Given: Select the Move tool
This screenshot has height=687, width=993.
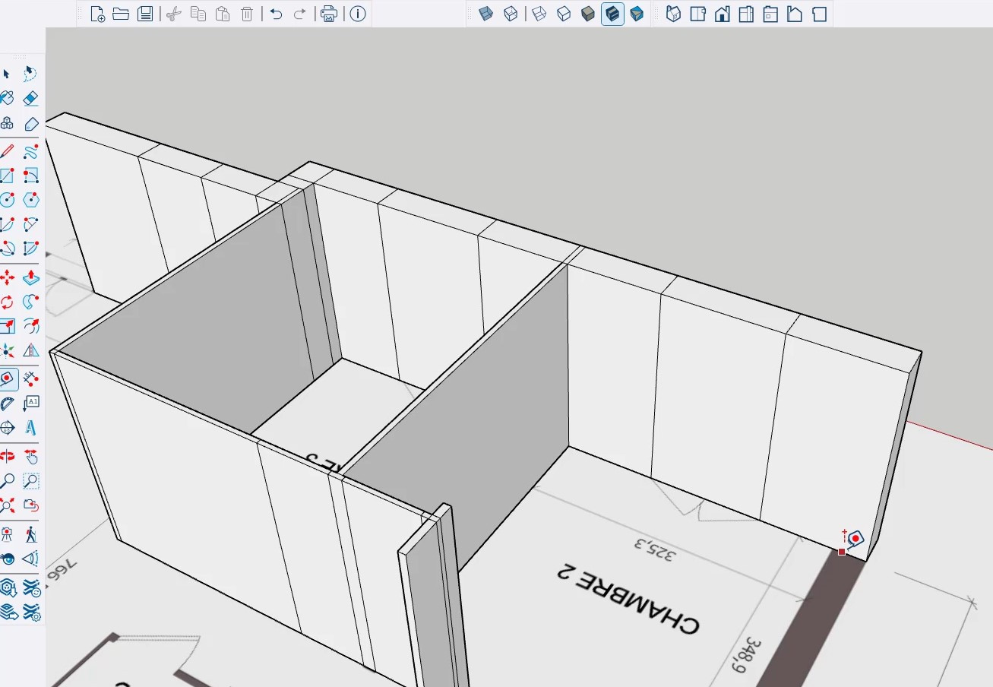Looking at the screenshot, I should [7, 277].
